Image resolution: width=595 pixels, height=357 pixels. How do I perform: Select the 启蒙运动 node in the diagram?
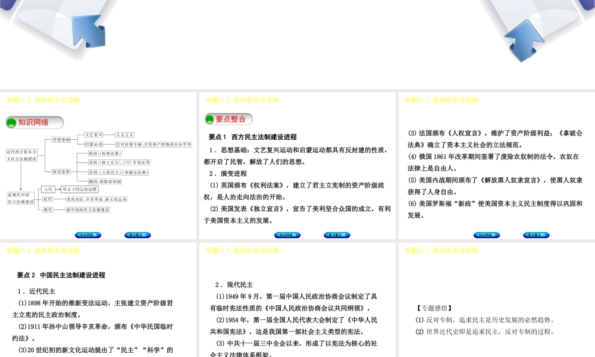click(94, 144)
